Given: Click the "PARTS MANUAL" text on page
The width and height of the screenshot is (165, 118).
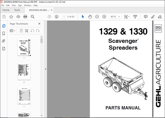Looking at the screenshot, I should coord(123,108).
